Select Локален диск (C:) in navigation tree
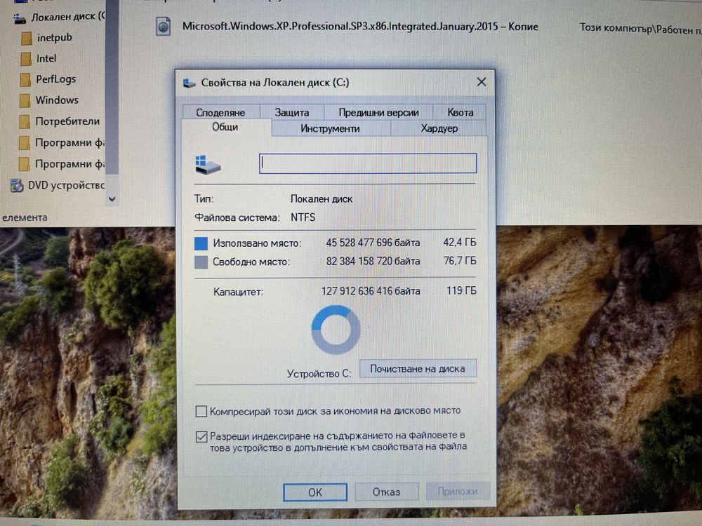 click(67, 17)
